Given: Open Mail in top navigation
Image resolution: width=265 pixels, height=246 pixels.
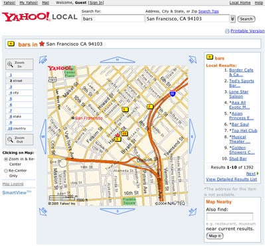Looking at the screenshot, I should (x=45, y=3).
